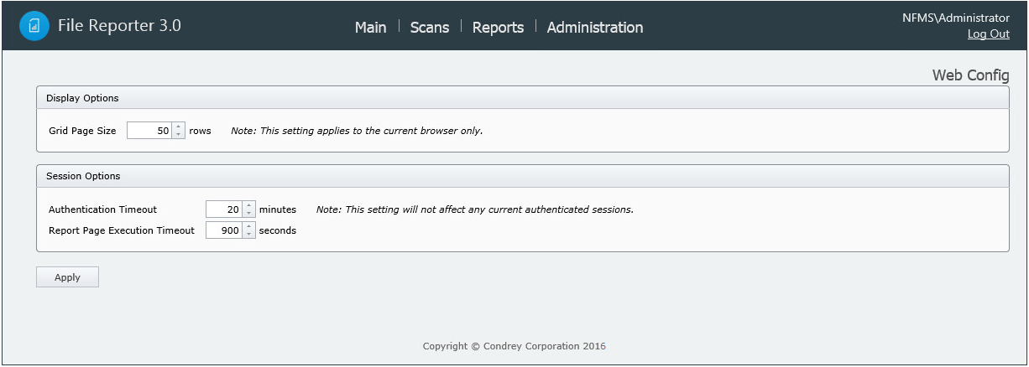The image size is (1029, 367).
Task: Decrease Authentication Timeout using down arrow
Action: tap(248, 214)
